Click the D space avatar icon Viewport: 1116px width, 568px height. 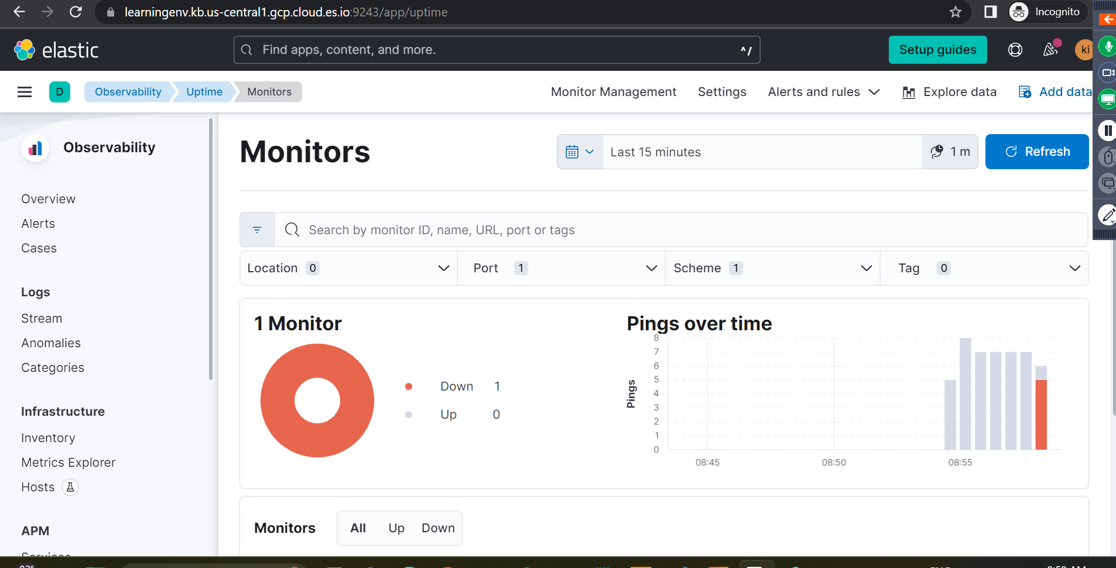point(60,92)
